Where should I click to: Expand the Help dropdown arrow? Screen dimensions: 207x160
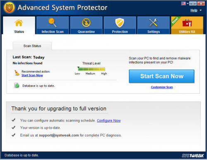(x=200, y=10)
